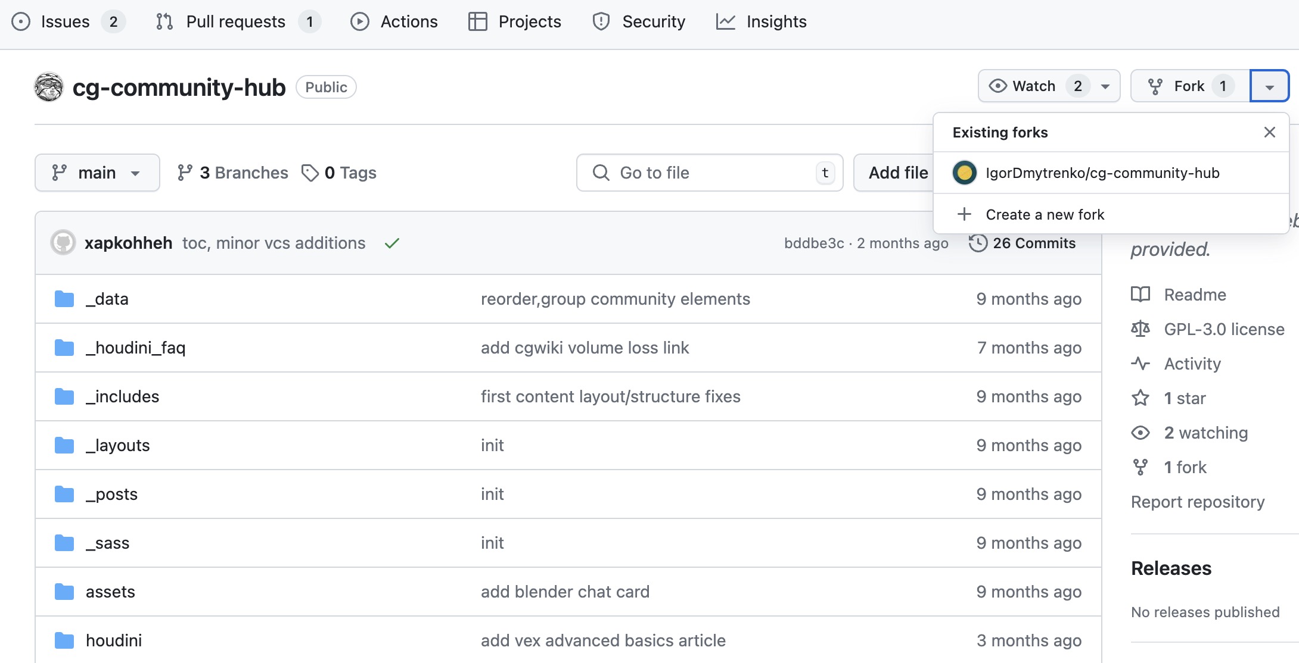This screenshot has width=1299, height=663.
Task: Open the Issues tab
Action: point(68,21)
